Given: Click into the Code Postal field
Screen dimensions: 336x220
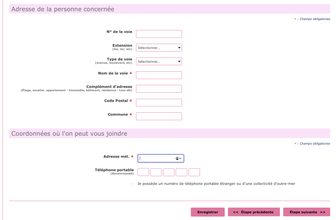Looking at the screenshot, I should pos(158,103).
